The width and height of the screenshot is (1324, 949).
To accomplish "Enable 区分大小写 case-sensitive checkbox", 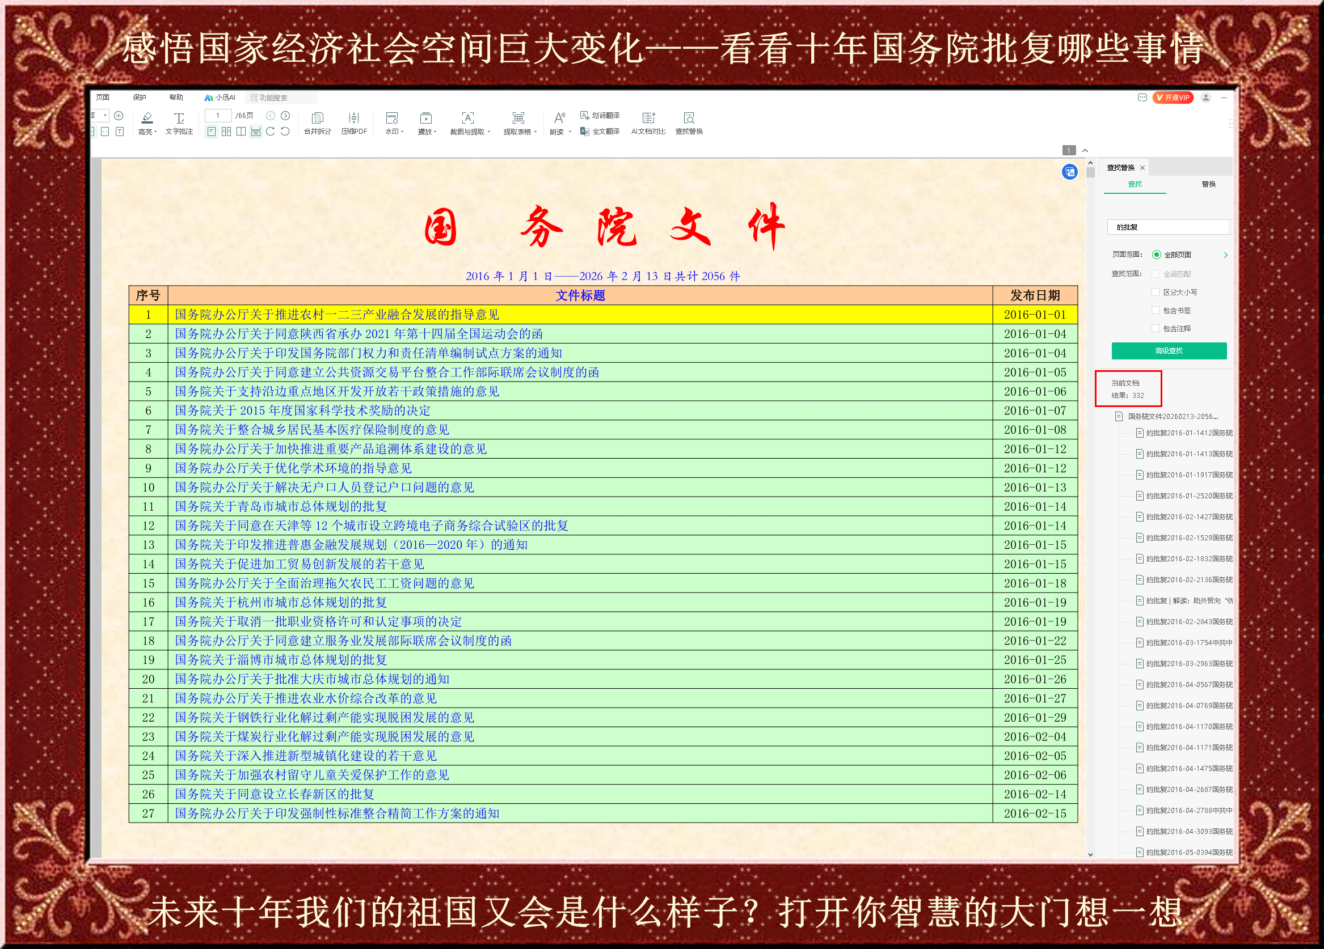I will point(1156,292).
